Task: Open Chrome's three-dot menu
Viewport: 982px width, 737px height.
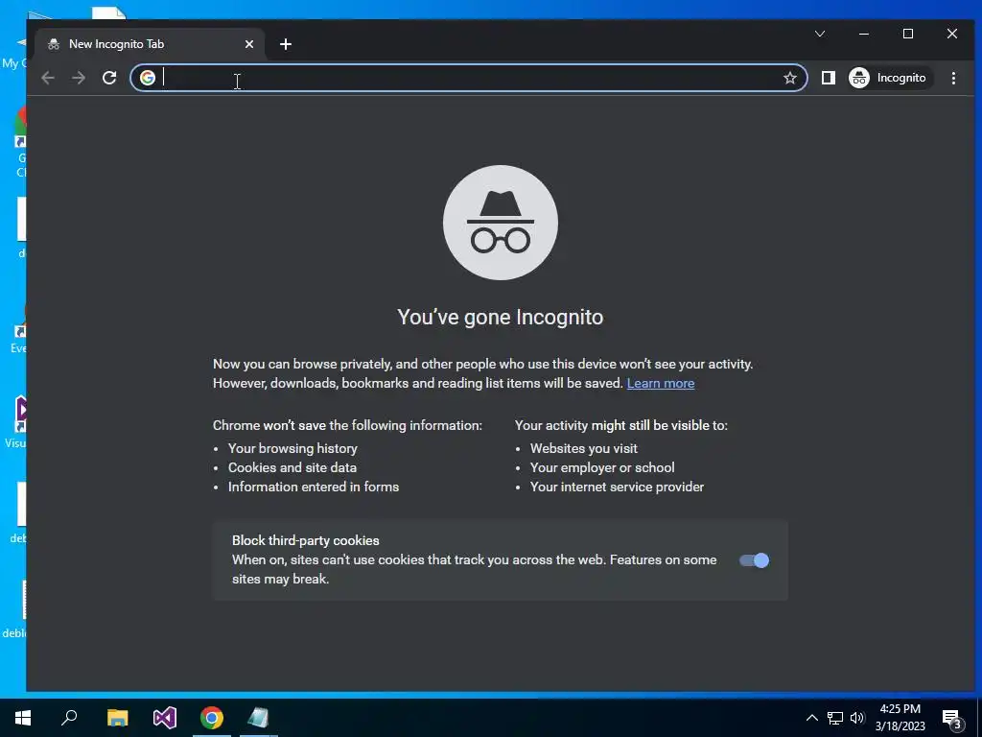Action: [x=953, y=78]
